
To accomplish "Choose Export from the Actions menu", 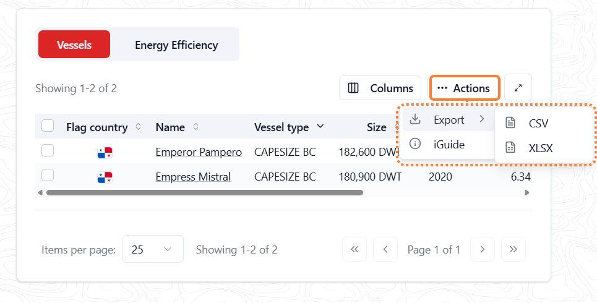I will [x=448, y=119].
